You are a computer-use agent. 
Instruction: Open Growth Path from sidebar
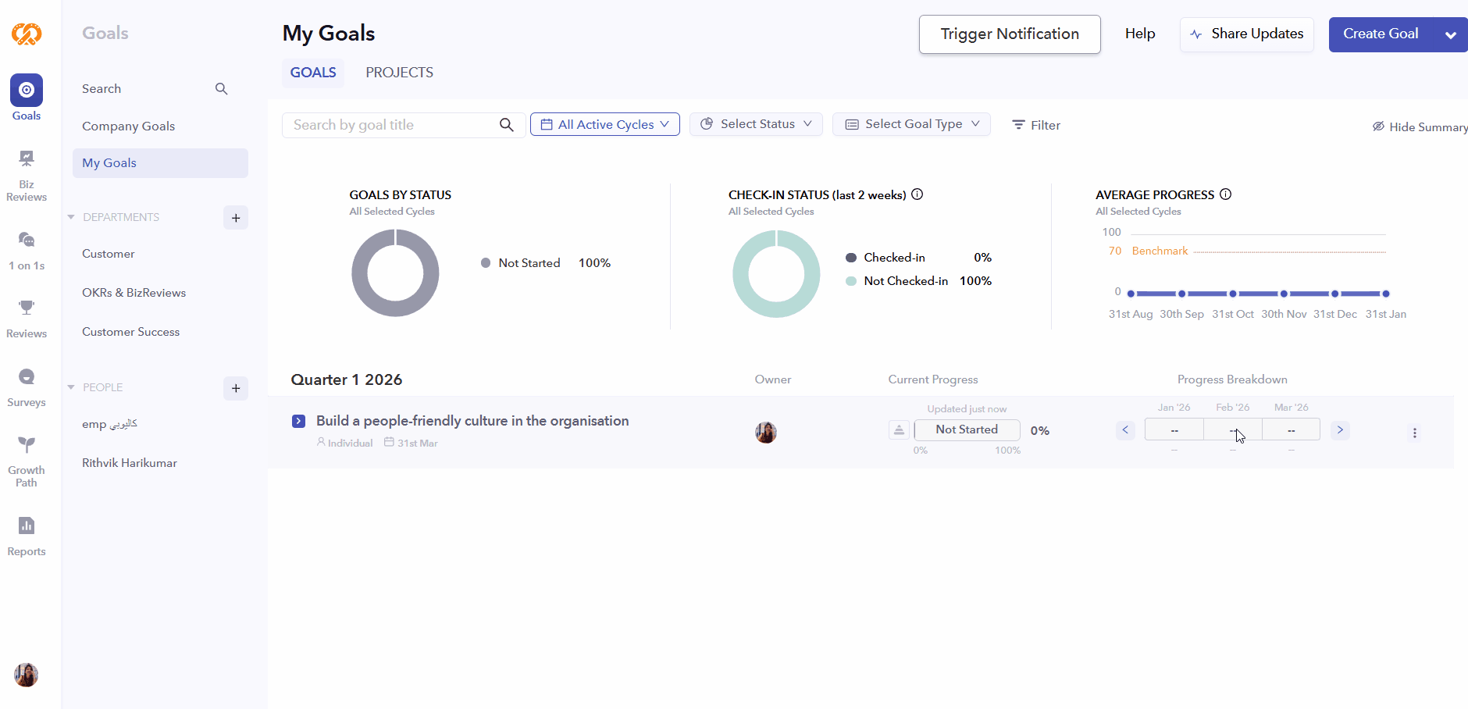[27, 461]
